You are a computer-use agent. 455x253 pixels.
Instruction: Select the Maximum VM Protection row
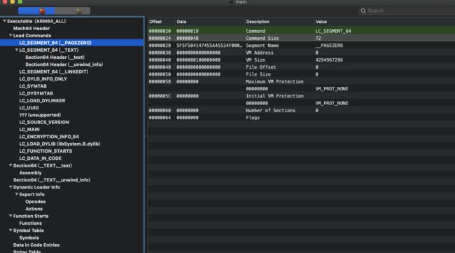301,81
